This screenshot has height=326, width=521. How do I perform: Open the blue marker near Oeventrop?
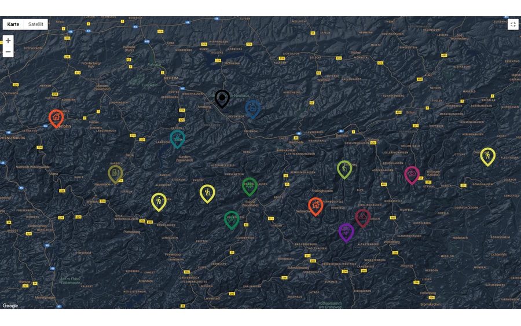coord(253,108)
